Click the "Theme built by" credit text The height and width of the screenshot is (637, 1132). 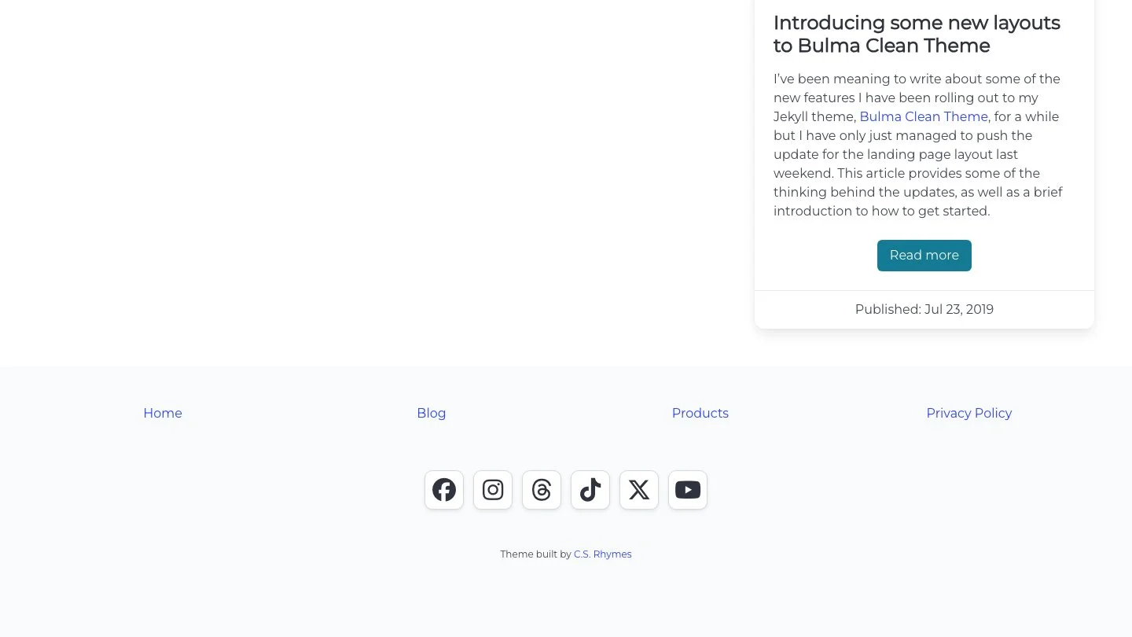(535, 554)
